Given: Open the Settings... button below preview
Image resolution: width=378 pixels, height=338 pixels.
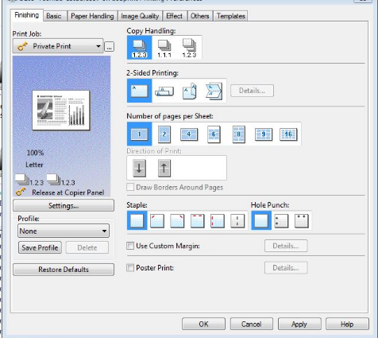Looking at the screenshot, I should 64,205.
